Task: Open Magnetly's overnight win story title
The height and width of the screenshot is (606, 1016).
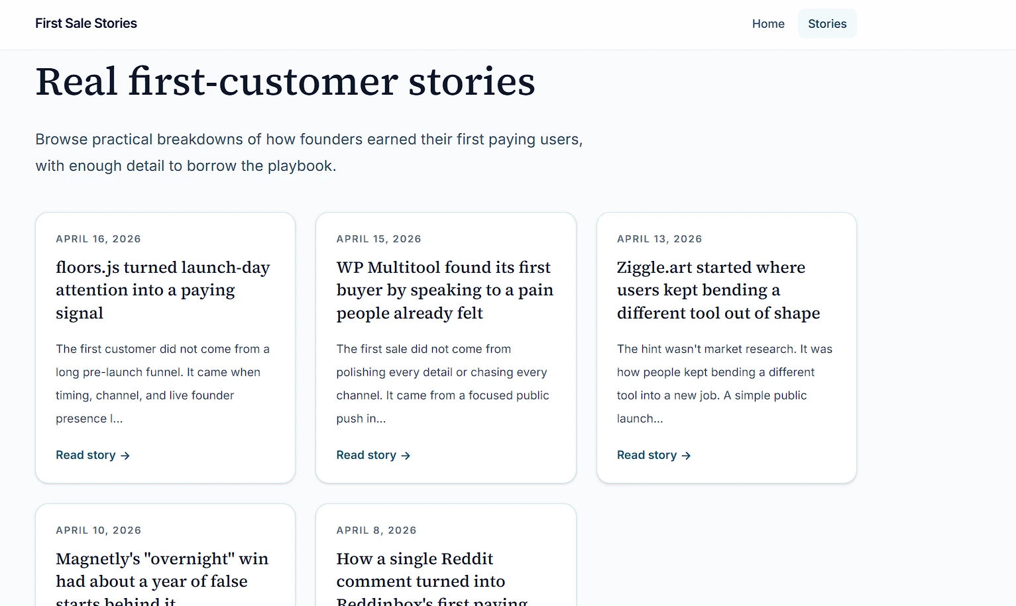Action: click(x=162, y=570)
